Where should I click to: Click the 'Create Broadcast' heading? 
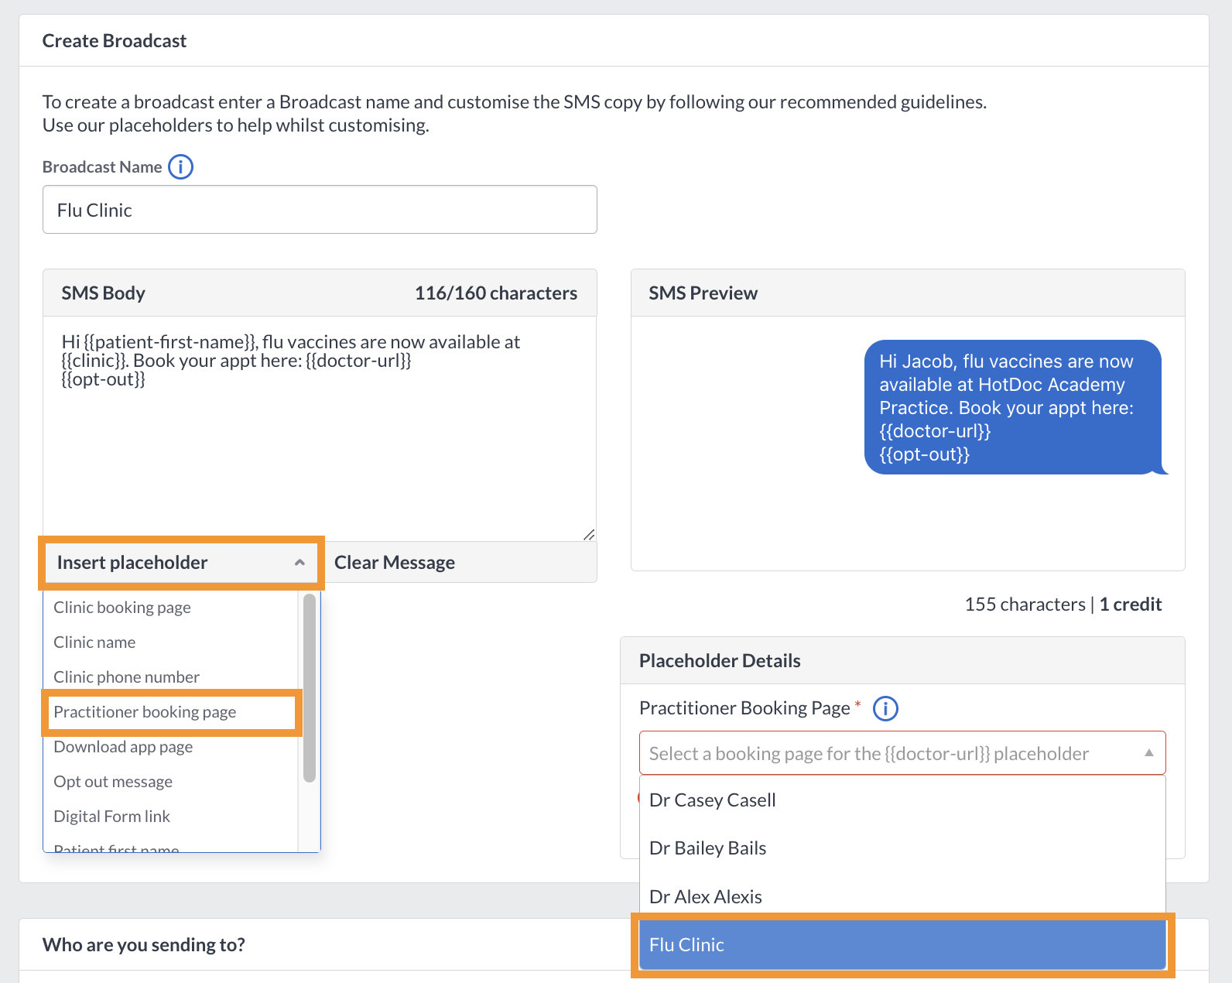115,41
